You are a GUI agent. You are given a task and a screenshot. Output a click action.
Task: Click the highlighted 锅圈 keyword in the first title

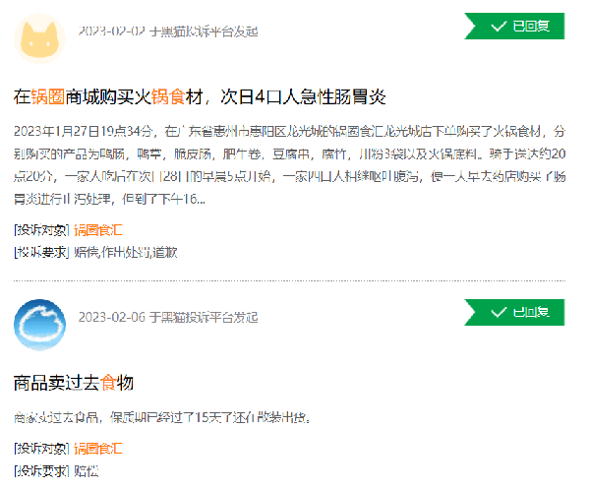(48, 96)
